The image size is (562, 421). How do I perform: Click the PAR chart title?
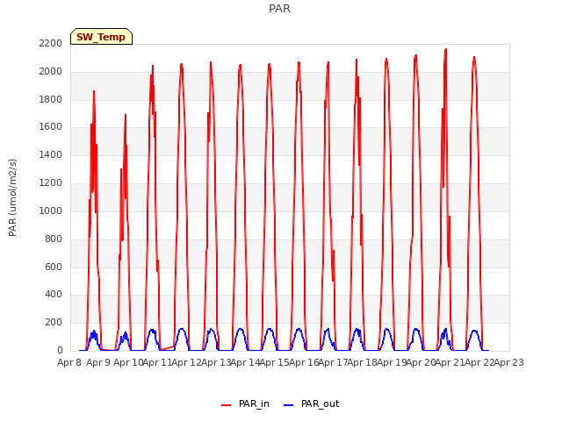point(279,9)
